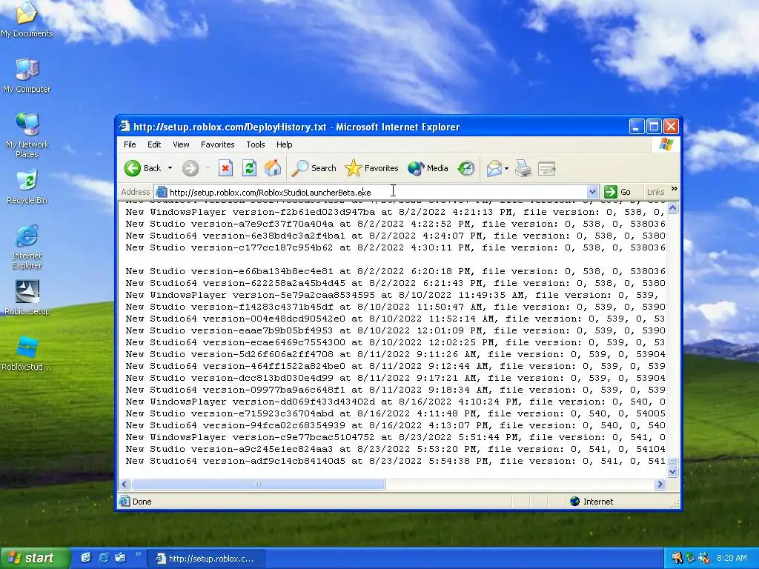The height and width of the screenshot is (569, 759).
Task: Click the vertical scrollbar down arrow
Action: click(672, 471)
